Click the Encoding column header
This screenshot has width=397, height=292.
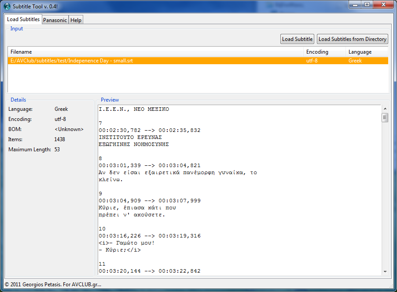click(324, 52)
